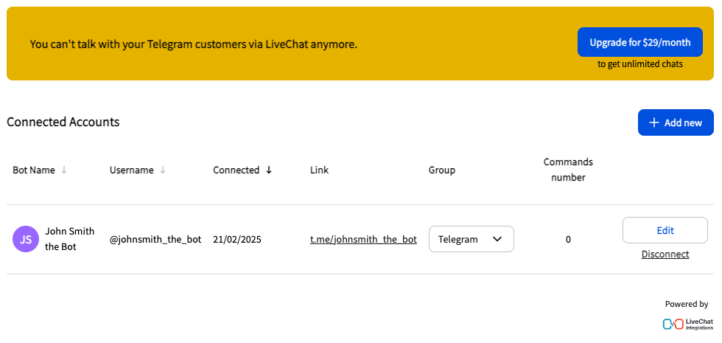The height and width of the screenshot is (343, 722).
Task: Click the Bot Name sort arrow
Action: point(64,170)
